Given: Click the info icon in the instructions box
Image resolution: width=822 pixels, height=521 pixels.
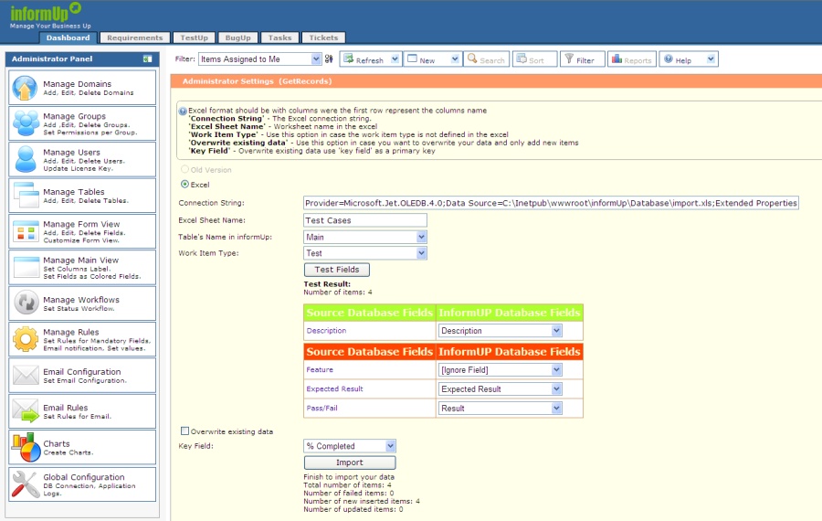Looking at the screenshot, I should (x=183, y=112).
